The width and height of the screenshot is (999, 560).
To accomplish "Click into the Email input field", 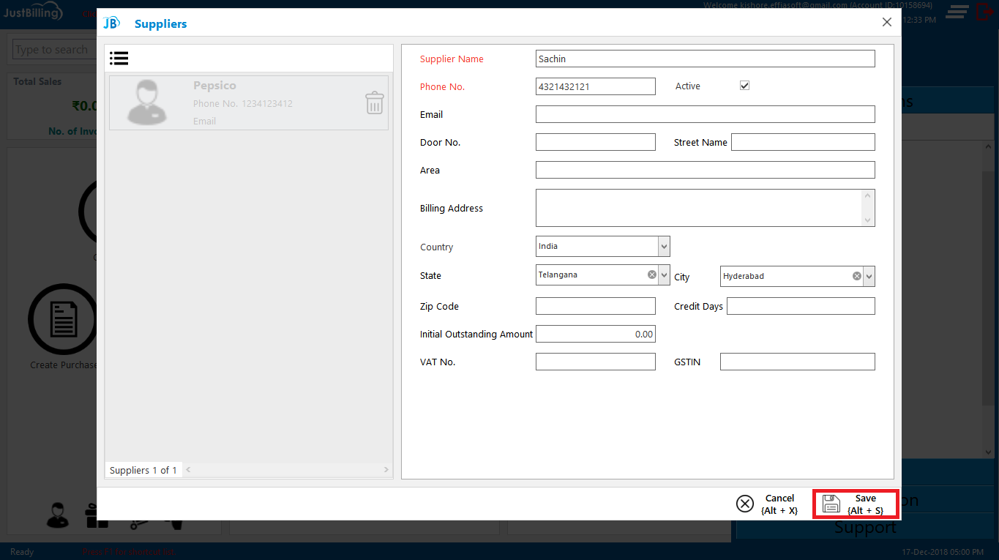I will (706, 114).
